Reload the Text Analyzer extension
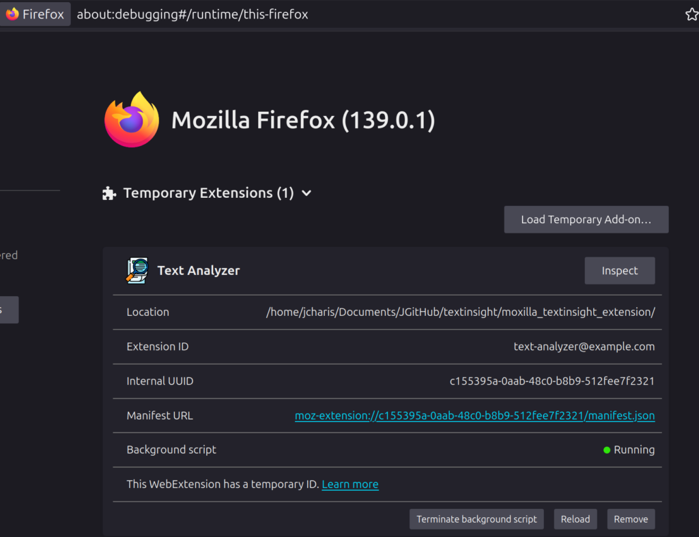699x537 pixels. click(x=575, y=519)
